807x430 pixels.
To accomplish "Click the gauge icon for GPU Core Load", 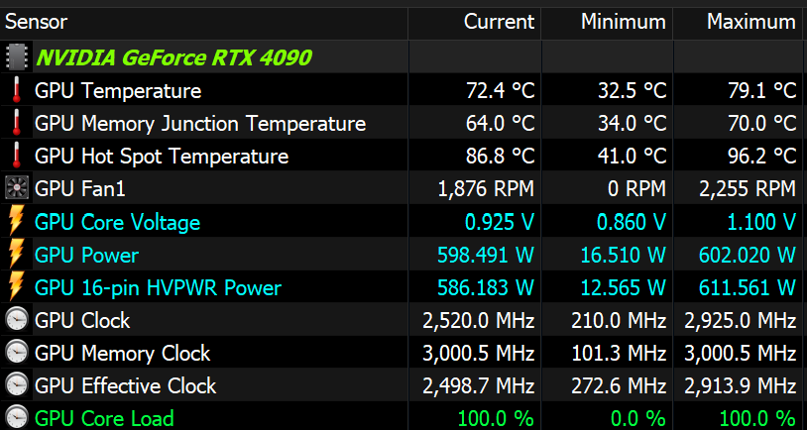I will point(17,417).
